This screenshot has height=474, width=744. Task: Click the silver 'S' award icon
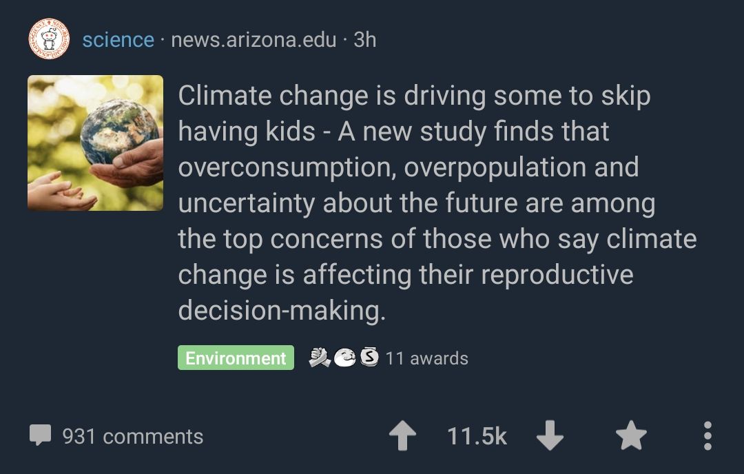[x=370, y=357]
